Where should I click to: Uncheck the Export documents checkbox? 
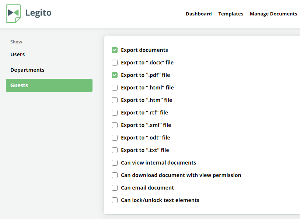click(115, 50)
